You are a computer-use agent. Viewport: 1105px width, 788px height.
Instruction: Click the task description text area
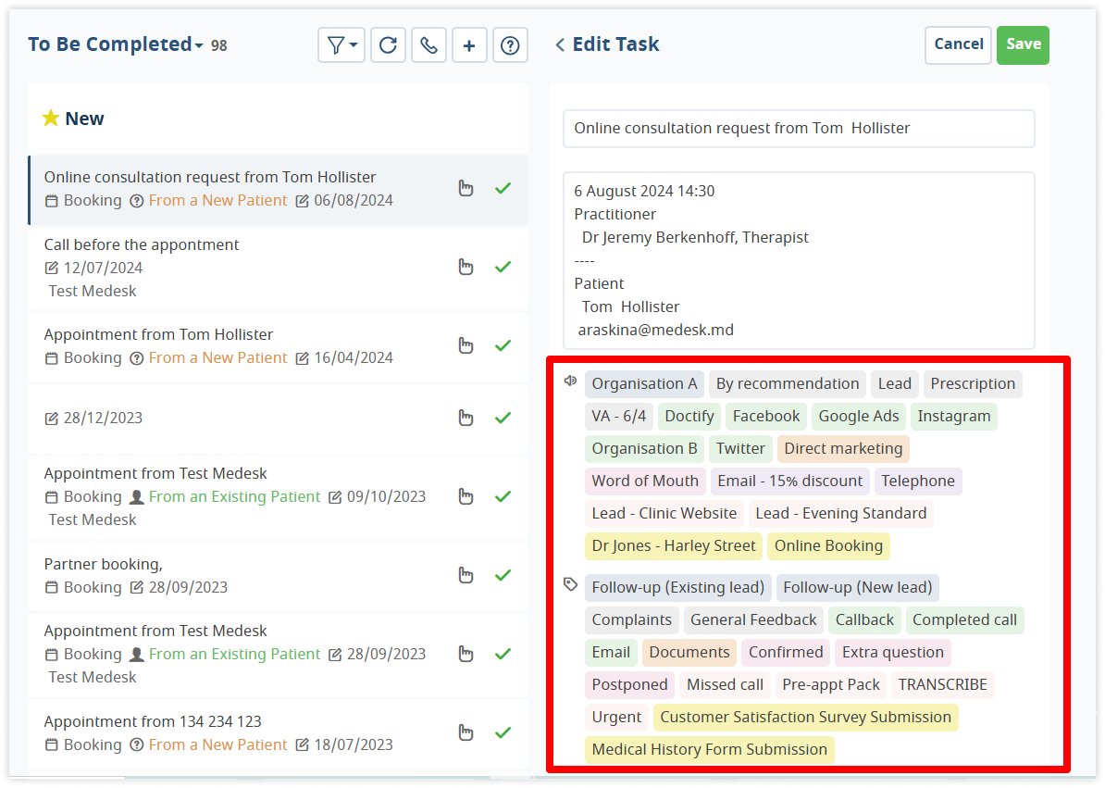point(800,261)
